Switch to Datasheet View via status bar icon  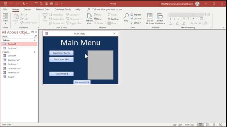[x=207, y=125]
